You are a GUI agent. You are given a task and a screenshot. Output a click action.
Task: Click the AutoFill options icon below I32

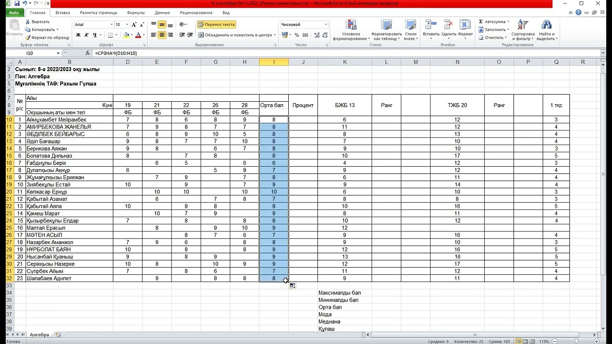pyautogui.click(x=292, y=286)
